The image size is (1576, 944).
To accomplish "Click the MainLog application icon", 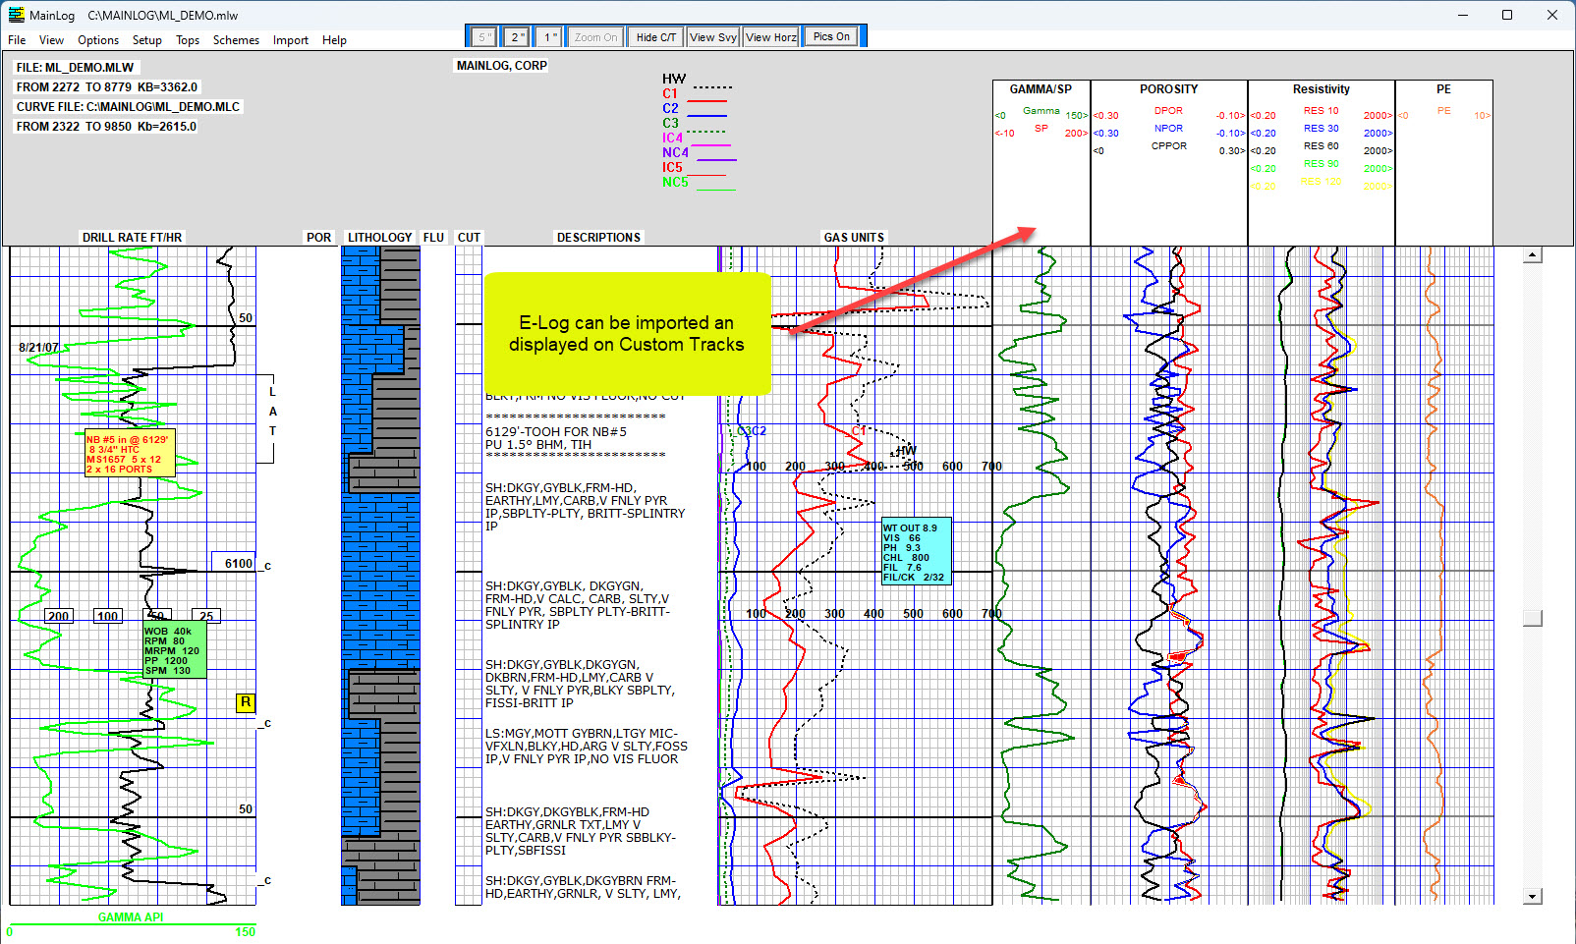I will tap(16, 15).
